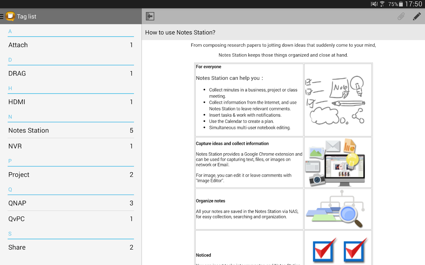This screenshot has height=265, width=425.
Task: Open the Attach tag
Action: click(x=71, y=45)
